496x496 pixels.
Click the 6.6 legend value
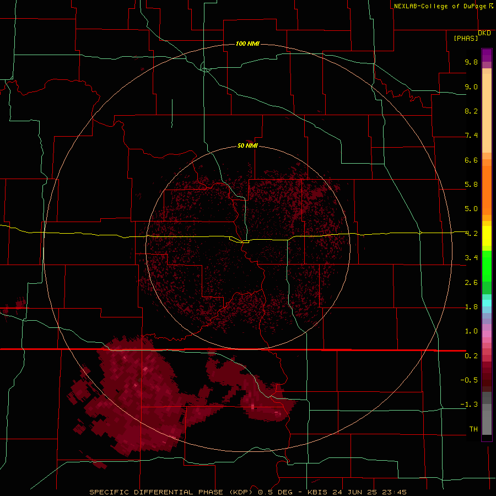tap(471, 160)
